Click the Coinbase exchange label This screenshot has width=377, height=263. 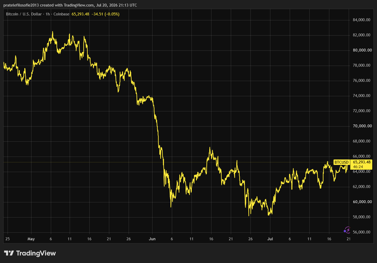(61, 14)
